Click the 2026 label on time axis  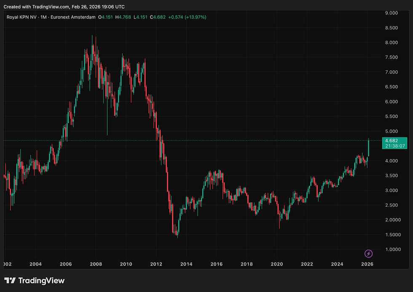(x=367, y=264)
